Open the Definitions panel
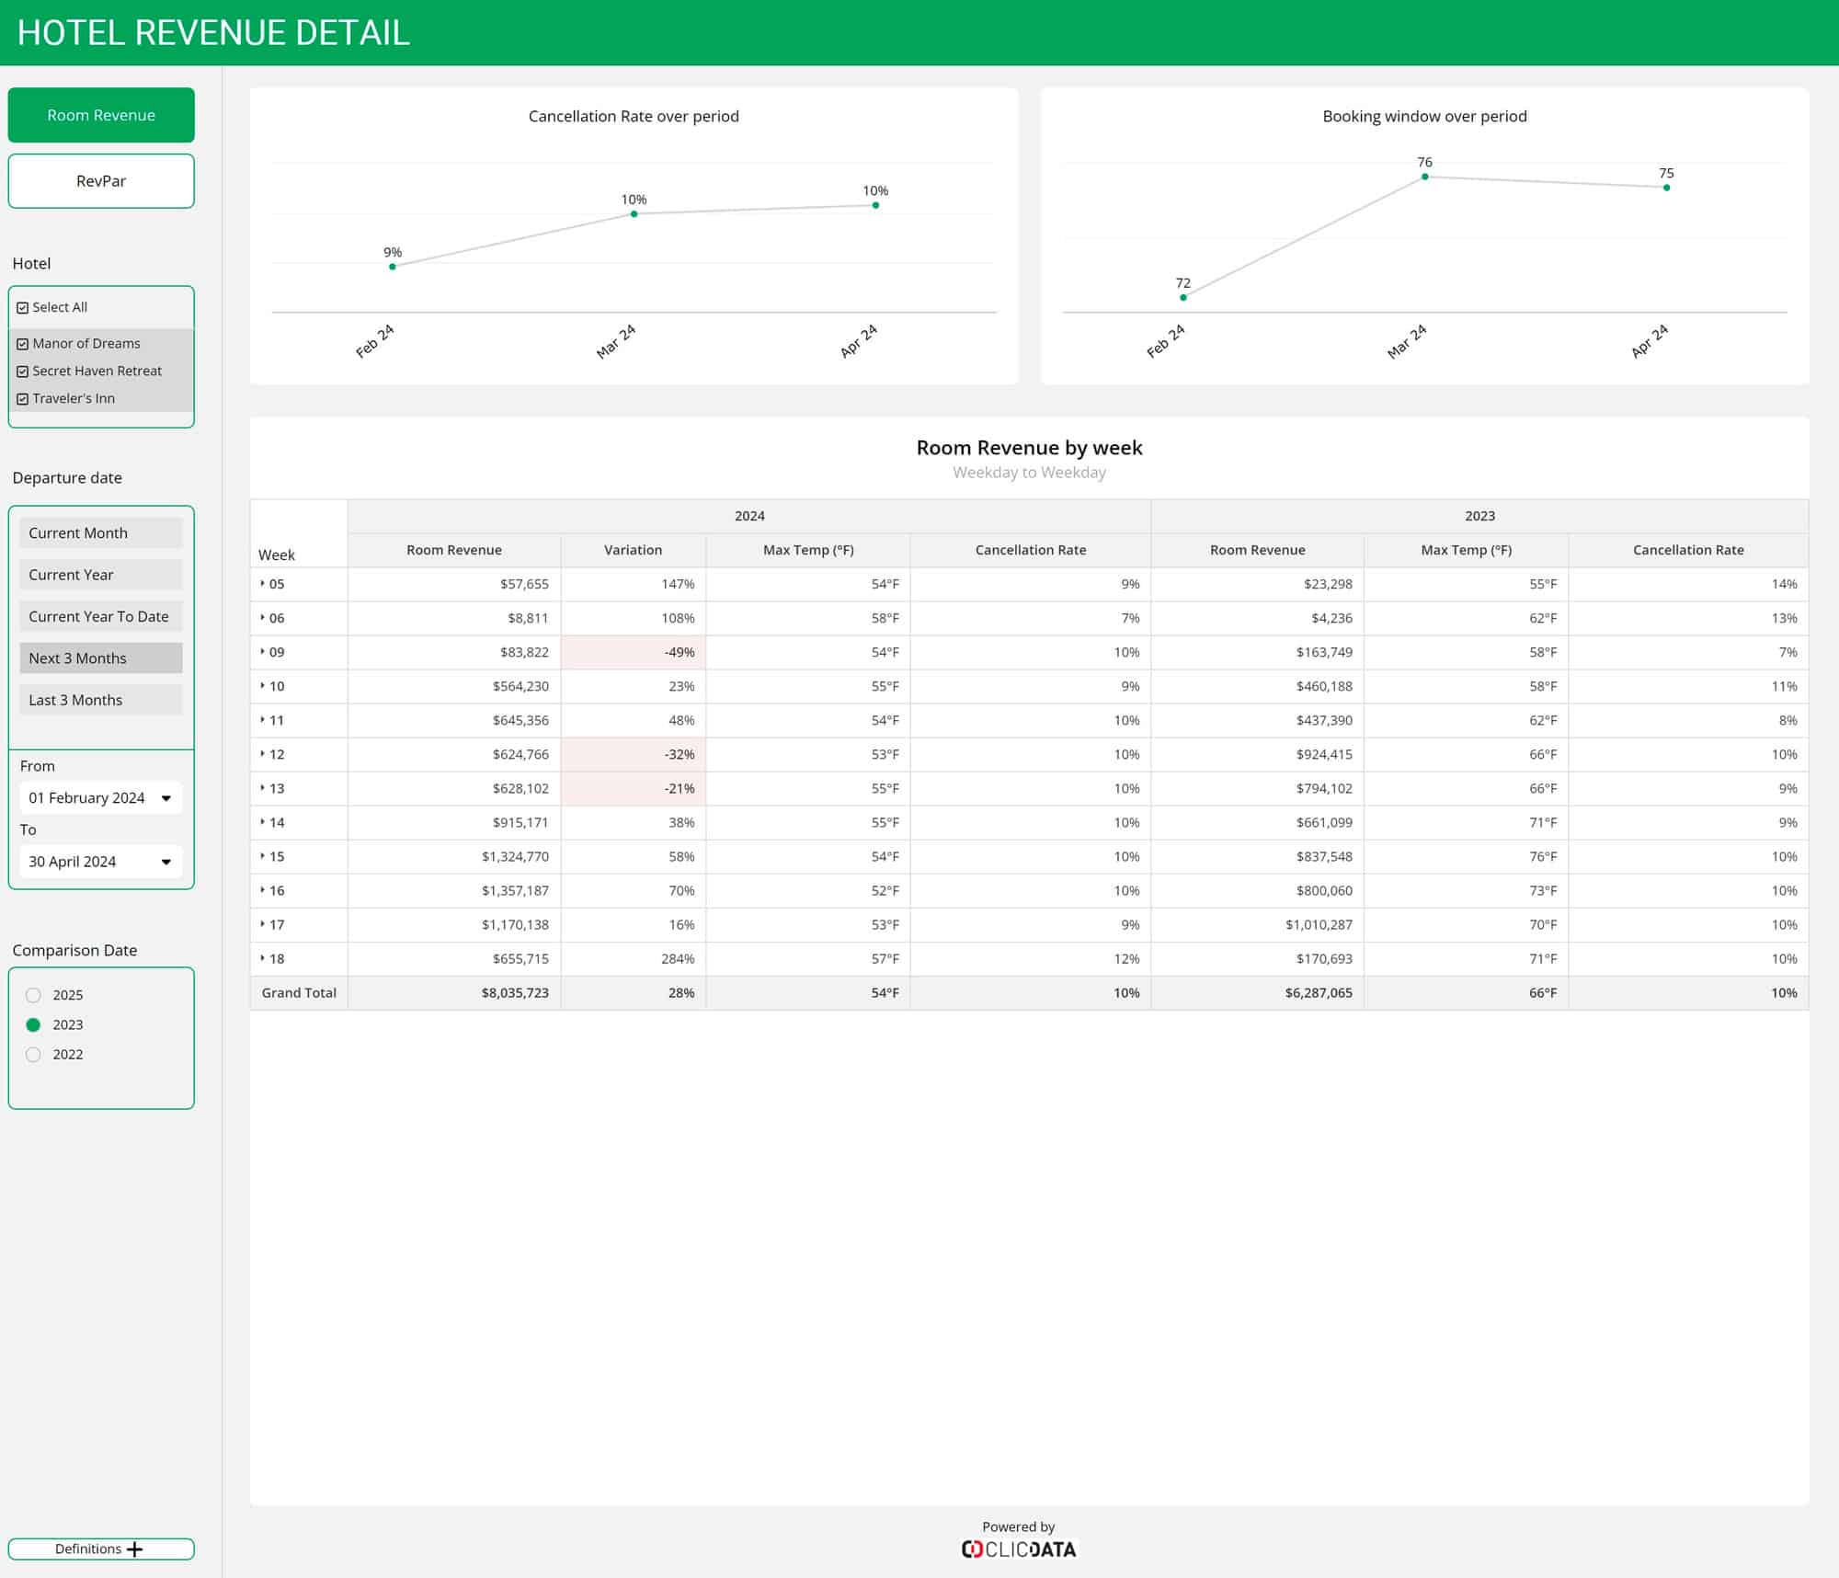1839x1578 pixels. tap(101, 1549)
